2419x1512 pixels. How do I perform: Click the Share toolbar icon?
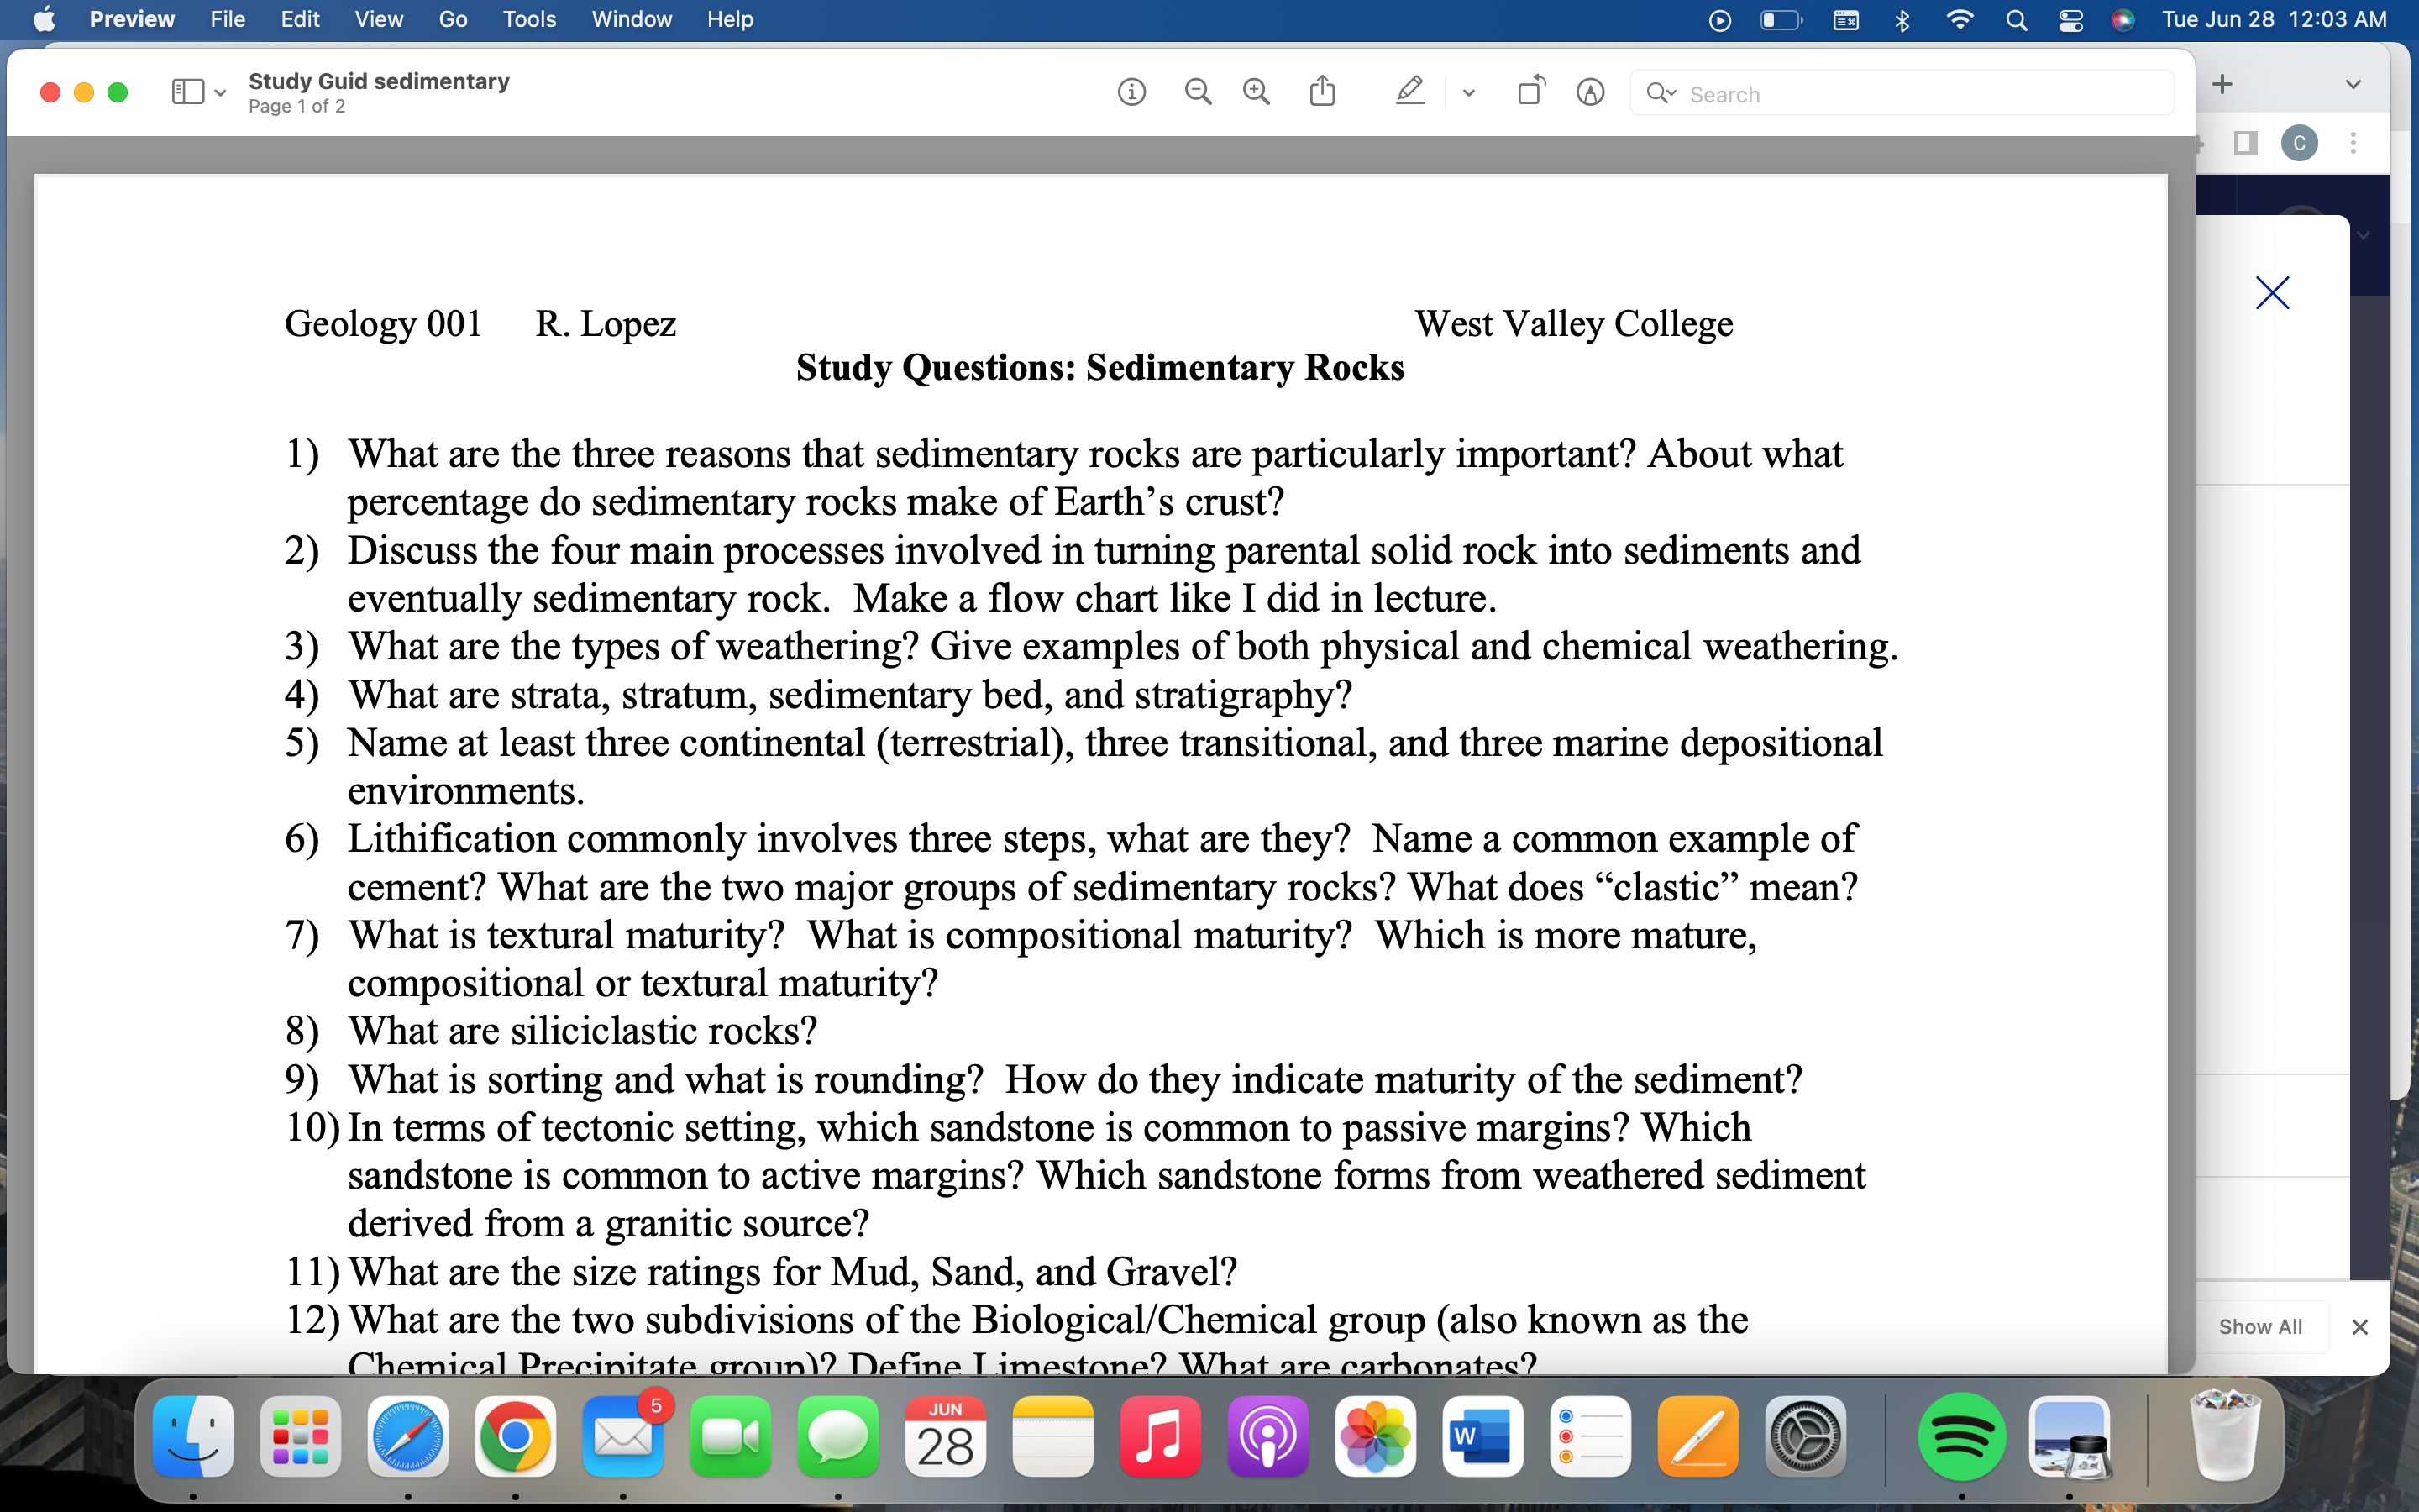point(1321,92)
